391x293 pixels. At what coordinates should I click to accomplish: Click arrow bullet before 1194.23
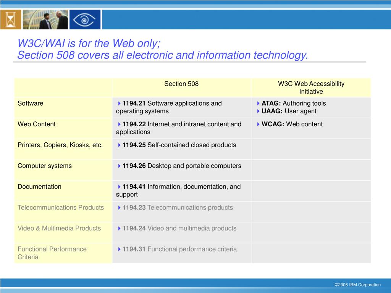(119, 208)
